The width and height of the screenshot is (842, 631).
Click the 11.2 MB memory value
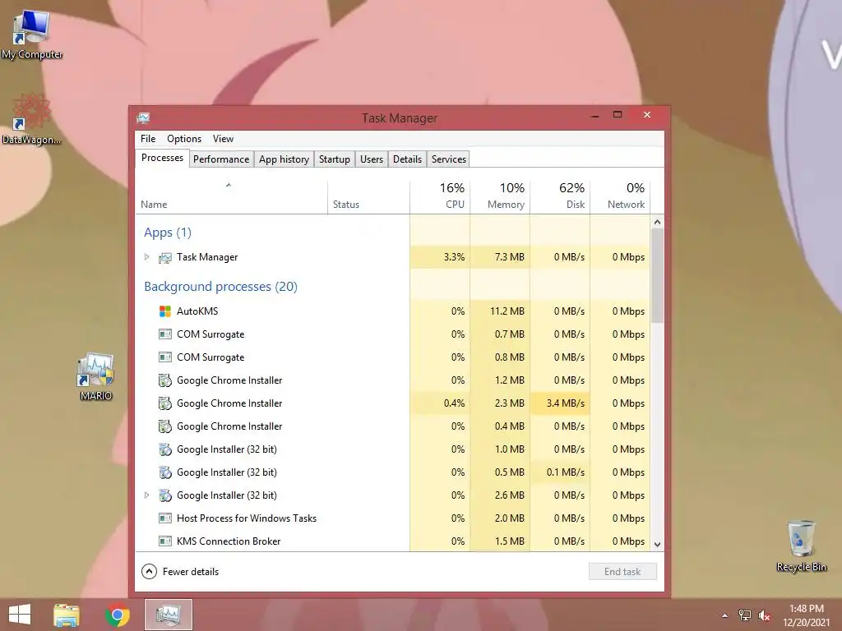click(x=507, y=311)
